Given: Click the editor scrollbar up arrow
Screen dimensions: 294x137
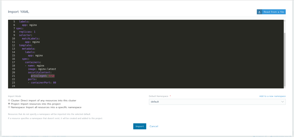Looking at the screenshot, I should (x=284, y=21).
